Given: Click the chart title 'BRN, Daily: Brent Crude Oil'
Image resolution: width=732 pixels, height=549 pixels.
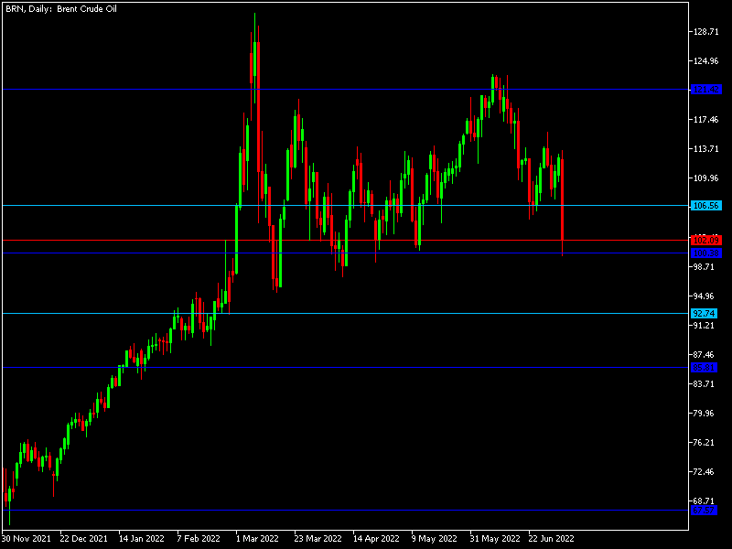Looking at the screenshot, I should click(x=61, y=9).
